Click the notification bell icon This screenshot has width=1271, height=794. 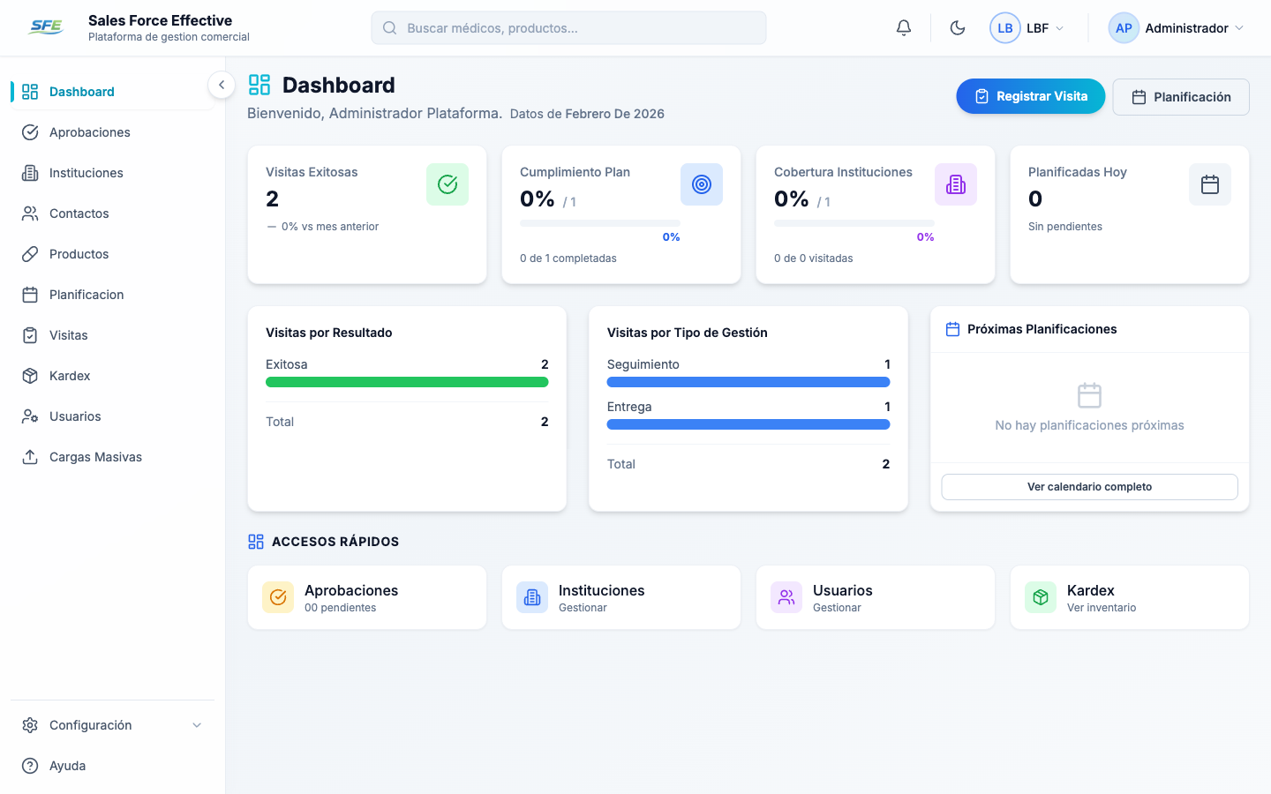(903, 27)
